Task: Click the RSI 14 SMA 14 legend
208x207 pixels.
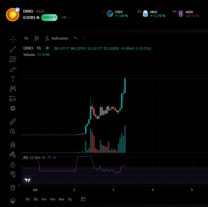Action: click(34, 158)
